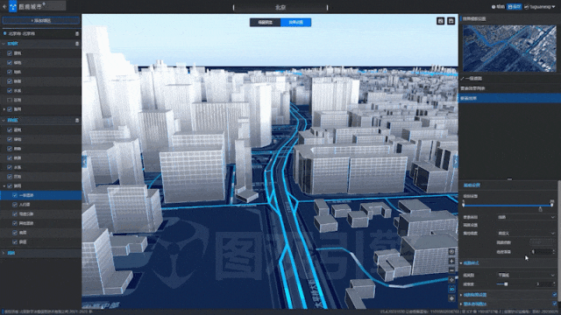Toggle the 2D view map control
The image size is (561, 315).
(x=452, y=289)
